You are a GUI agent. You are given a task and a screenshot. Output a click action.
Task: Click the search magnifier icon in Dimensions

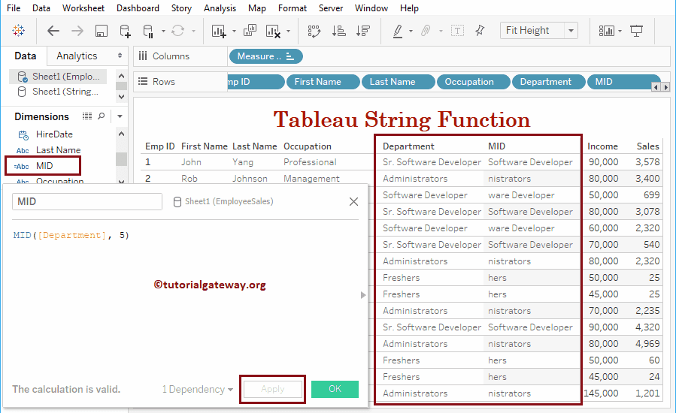click(102, 116)
